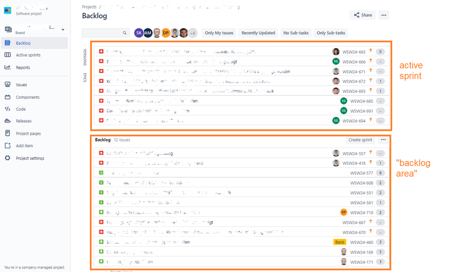The image size is (449, 272).
Task: Toggle Only Sub-tasks quick filter
Action: tap(331, 33)
